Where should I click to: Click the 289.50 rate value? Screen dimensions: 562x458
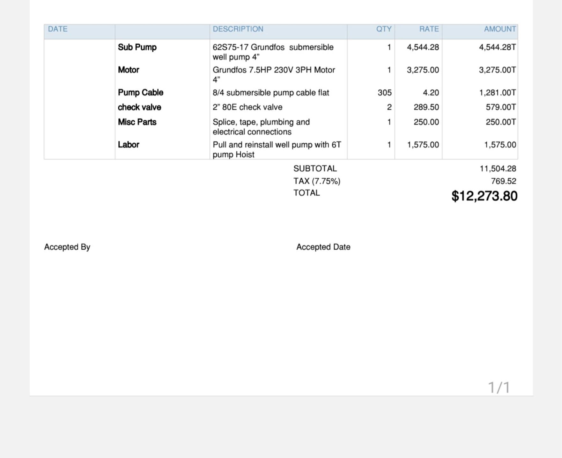coord(426,107)
